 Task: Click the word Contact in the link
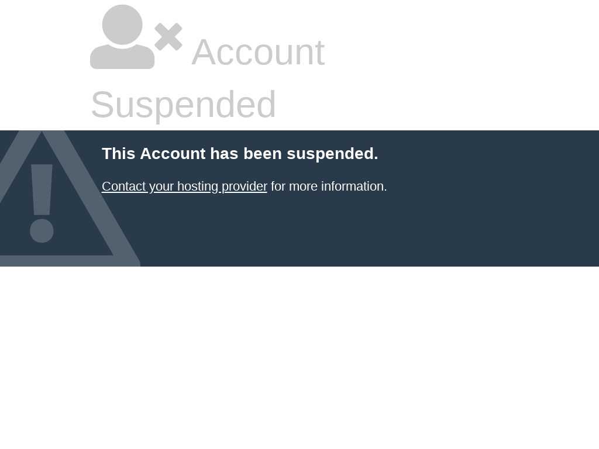(x=124, y=186)
